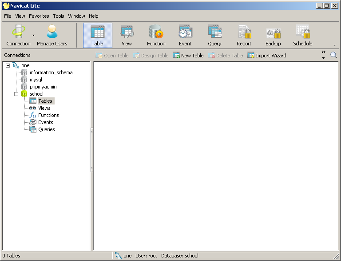Click the window resize grip
Viewport: 341px width, 261px height.
pyautogui.click(x=337, y=256)
